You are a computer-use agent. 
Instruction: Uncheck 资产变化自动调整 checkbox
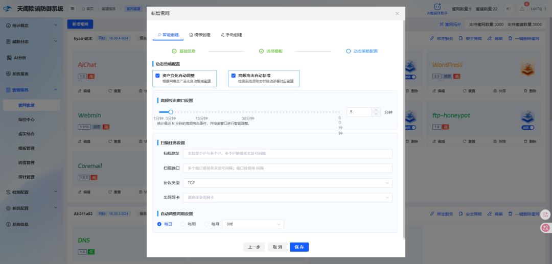point(158,76)
